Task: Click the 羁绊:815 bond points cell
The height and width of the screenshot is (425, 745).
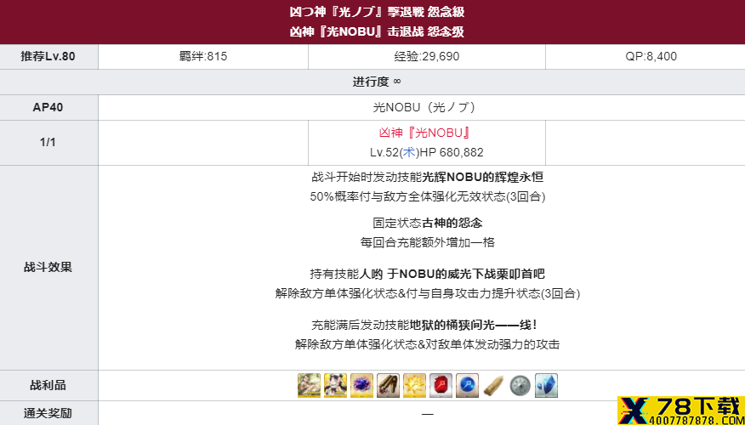Action: tap(203, 57)
